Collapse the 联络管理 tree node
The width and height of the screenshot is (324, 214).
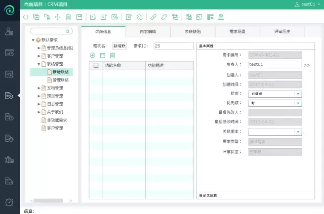39,64
